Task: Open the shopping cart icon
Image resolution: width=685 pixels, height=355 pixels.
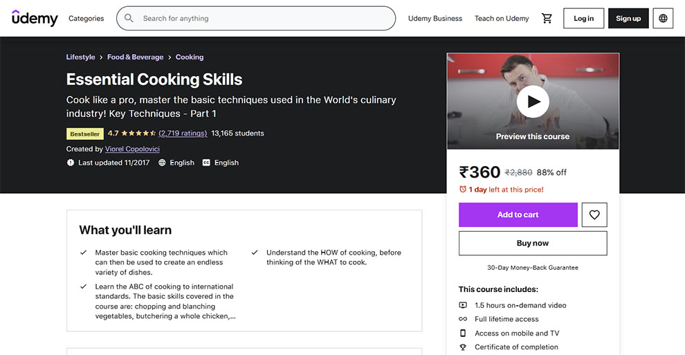Action: 547,19
